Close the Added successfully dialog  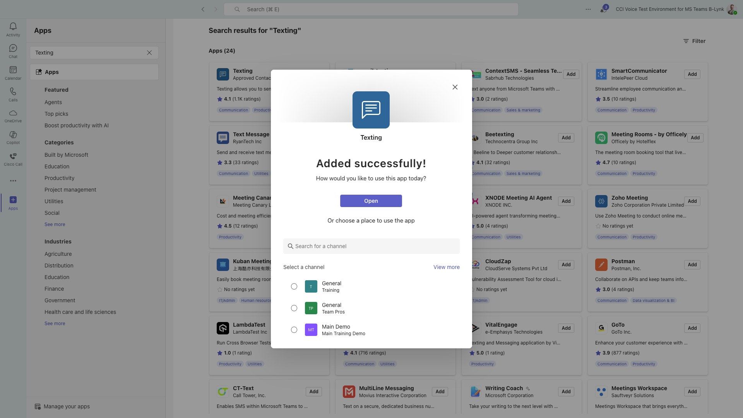click(x=455, y=87)
